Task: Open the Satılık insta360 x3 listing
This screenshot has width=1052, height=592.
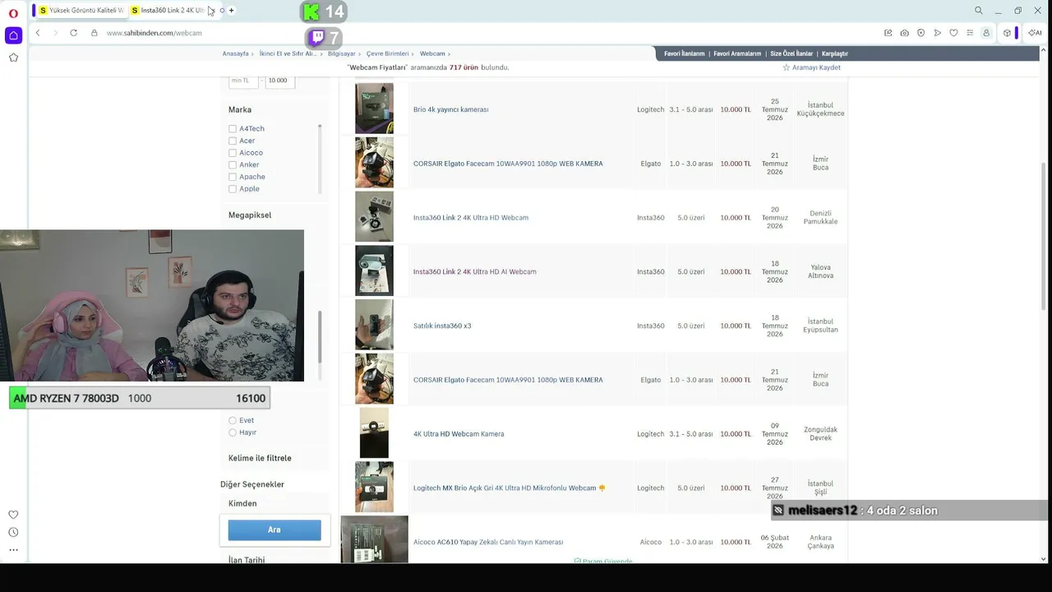Action: (442, 326)
